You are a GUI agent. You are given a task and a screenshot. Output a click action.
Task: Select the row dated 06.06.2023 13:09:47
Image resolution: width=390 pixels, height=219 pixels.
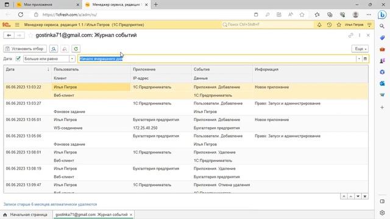pos(186,187)
